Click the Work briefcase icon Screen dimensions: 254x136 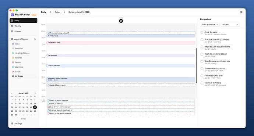coord(13,44)
